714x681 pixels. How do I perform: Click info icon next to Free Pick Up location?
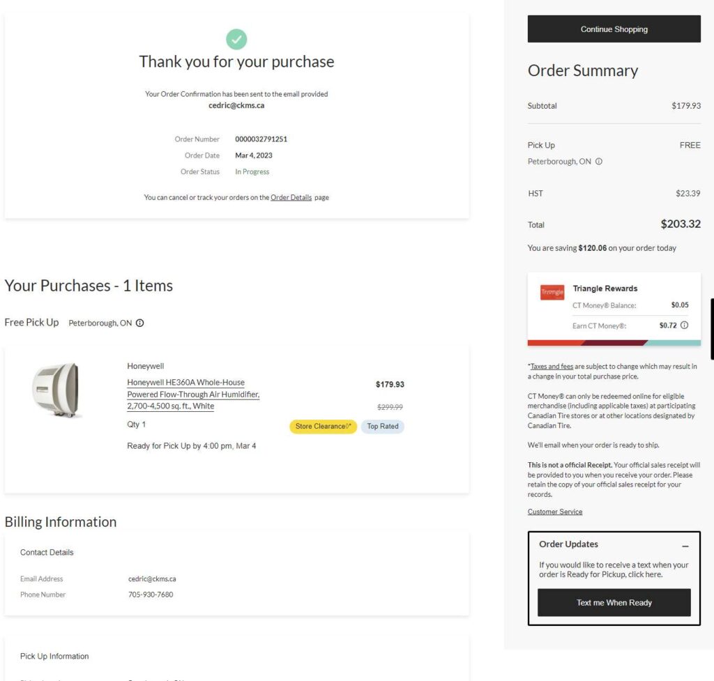140,323
